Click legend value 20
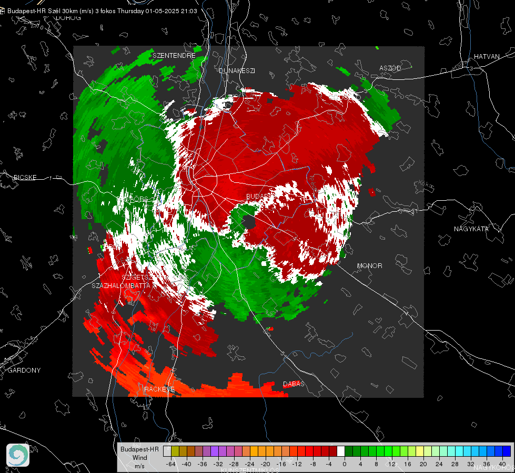The image size is (515, 473). [423, 464]
